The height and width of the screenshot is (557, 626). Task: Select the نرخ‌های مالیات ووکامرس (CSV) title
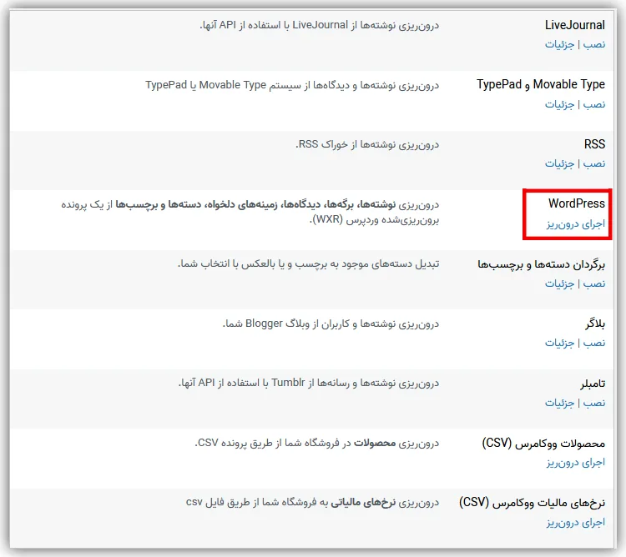coord(533,502)
